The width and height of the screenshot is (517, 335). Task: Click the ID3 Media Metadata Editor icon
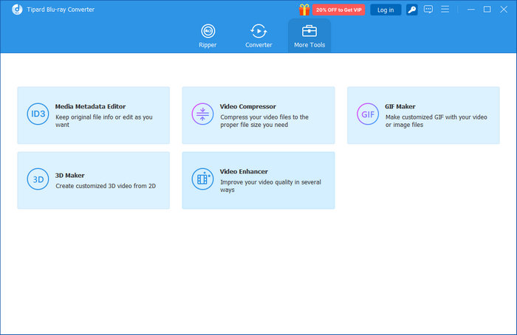point(37,114)
